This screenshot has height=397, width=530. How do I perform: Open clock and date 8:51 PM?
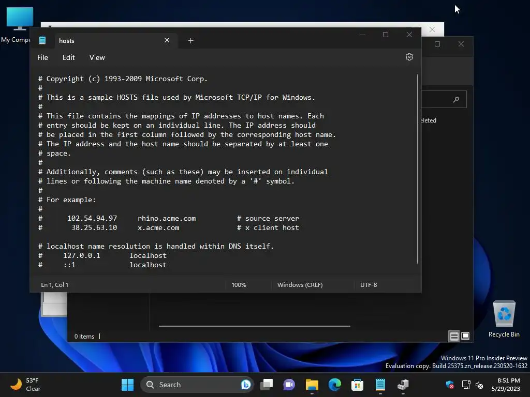click(506, 385)
